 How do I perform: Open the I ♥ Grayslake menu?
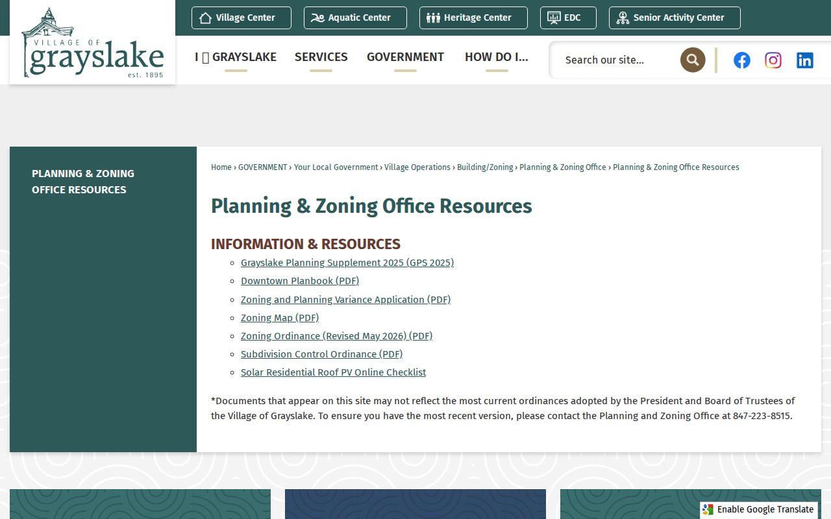(236, 57)
